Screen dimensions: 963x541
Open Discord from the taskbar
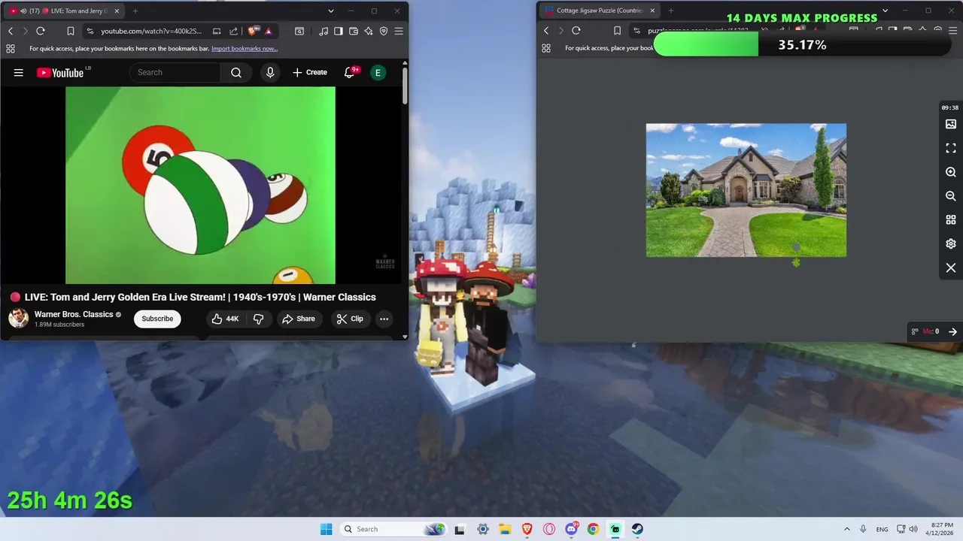click(571, 529)
